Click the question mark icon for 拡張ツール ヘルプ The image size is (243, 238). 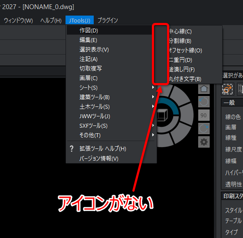point(72,149)
